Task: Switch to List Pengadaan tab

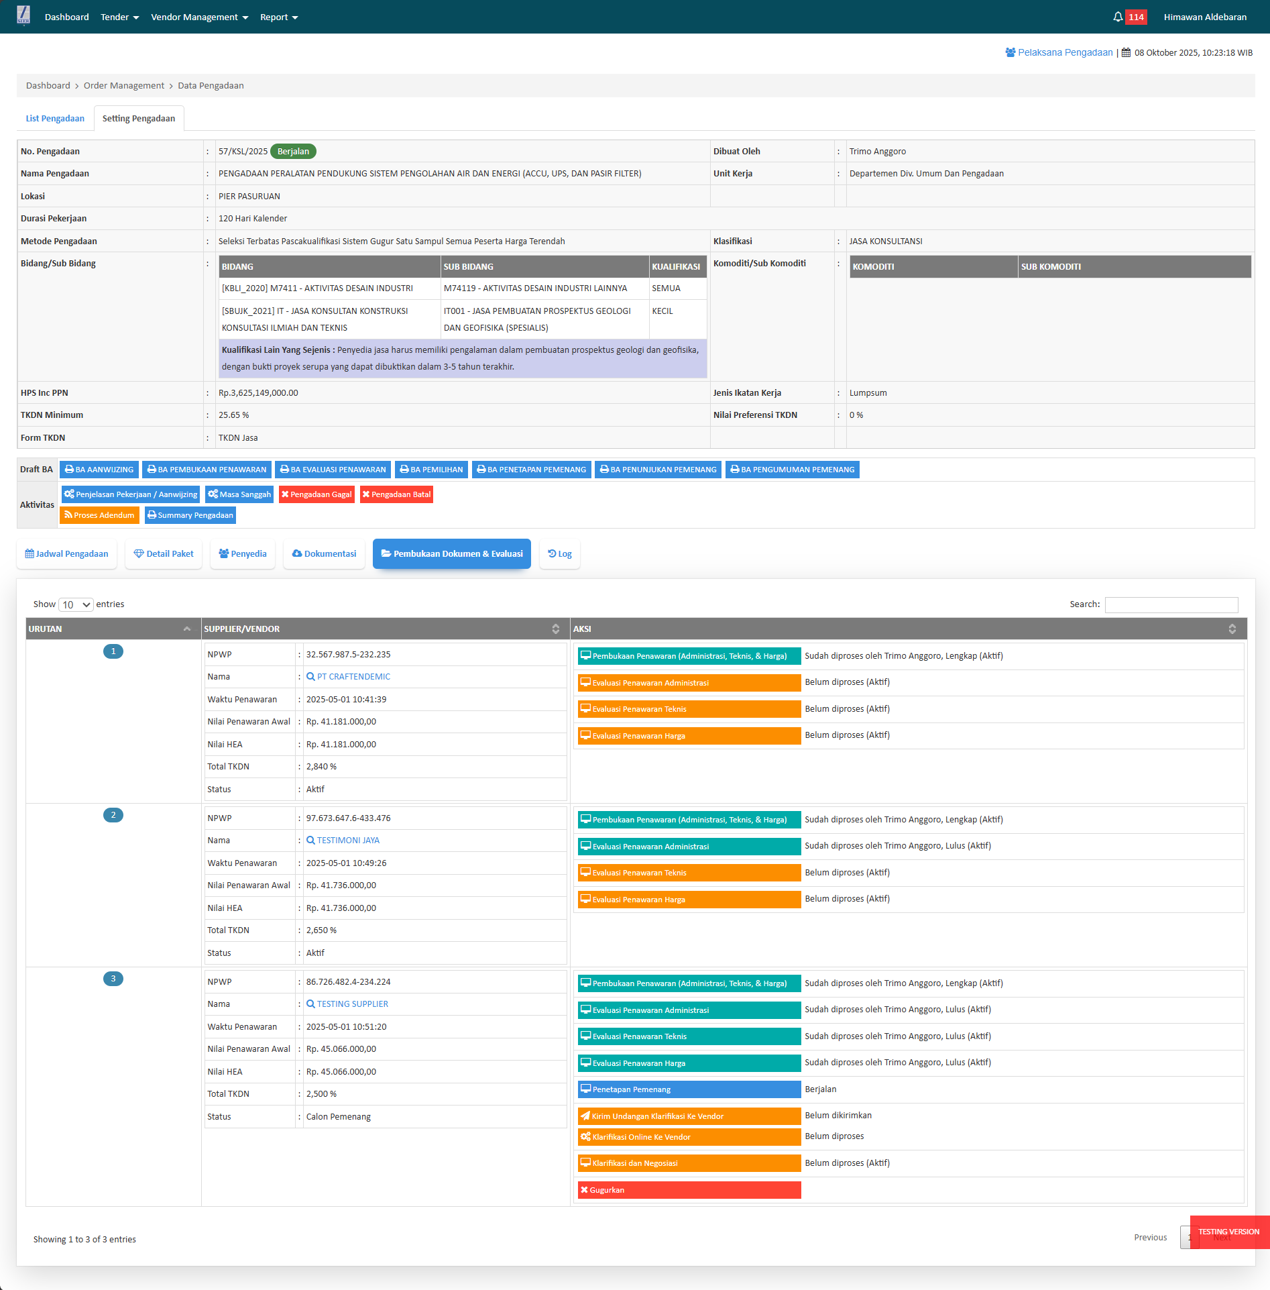Action: (55, 119)
